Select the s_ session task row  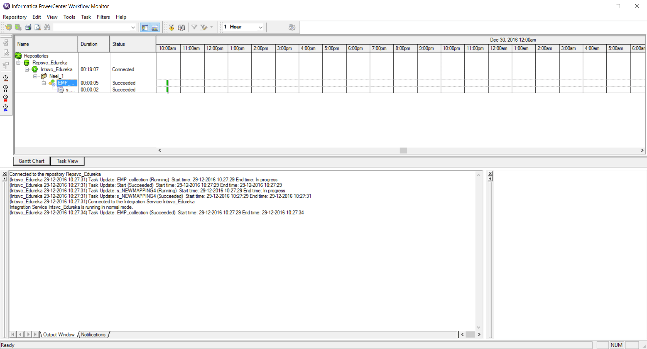pos(70,90)
